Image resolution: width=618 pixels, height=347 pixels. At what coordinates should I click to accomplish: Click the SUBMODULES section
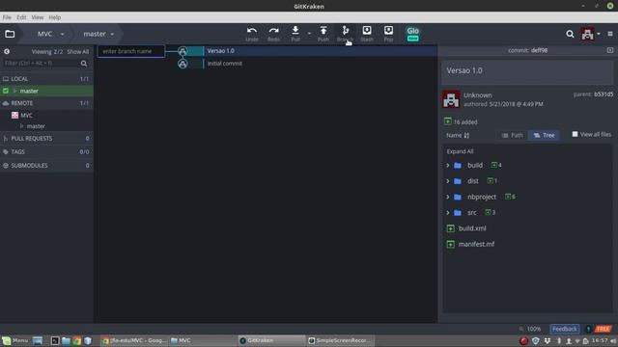click(46, 166)
